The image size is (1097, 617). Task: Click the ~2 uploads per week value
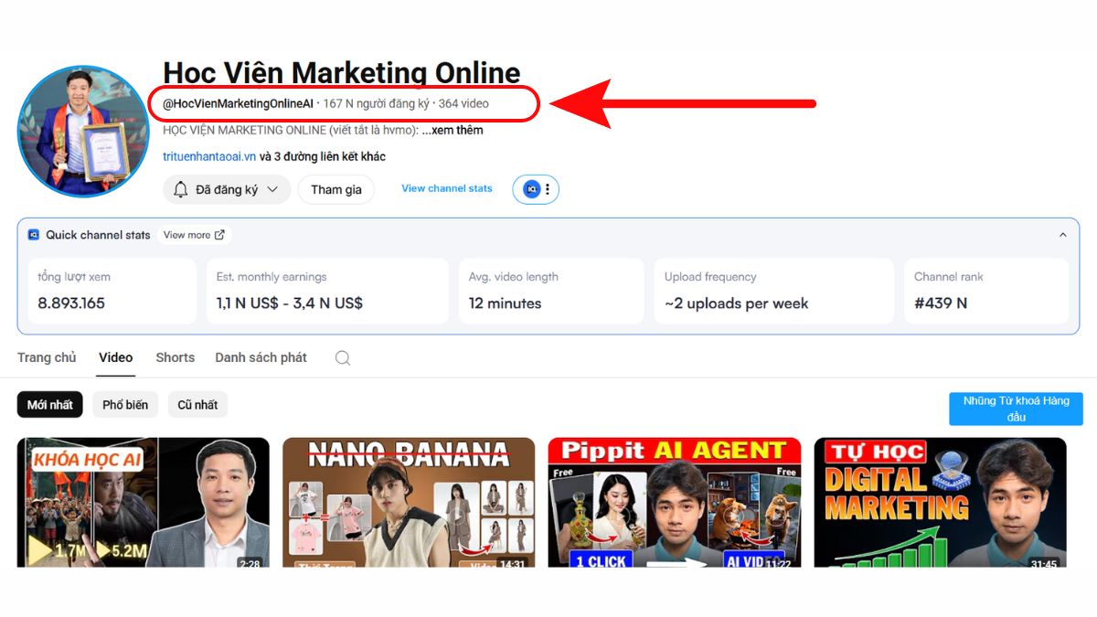[x=737, y=303]
